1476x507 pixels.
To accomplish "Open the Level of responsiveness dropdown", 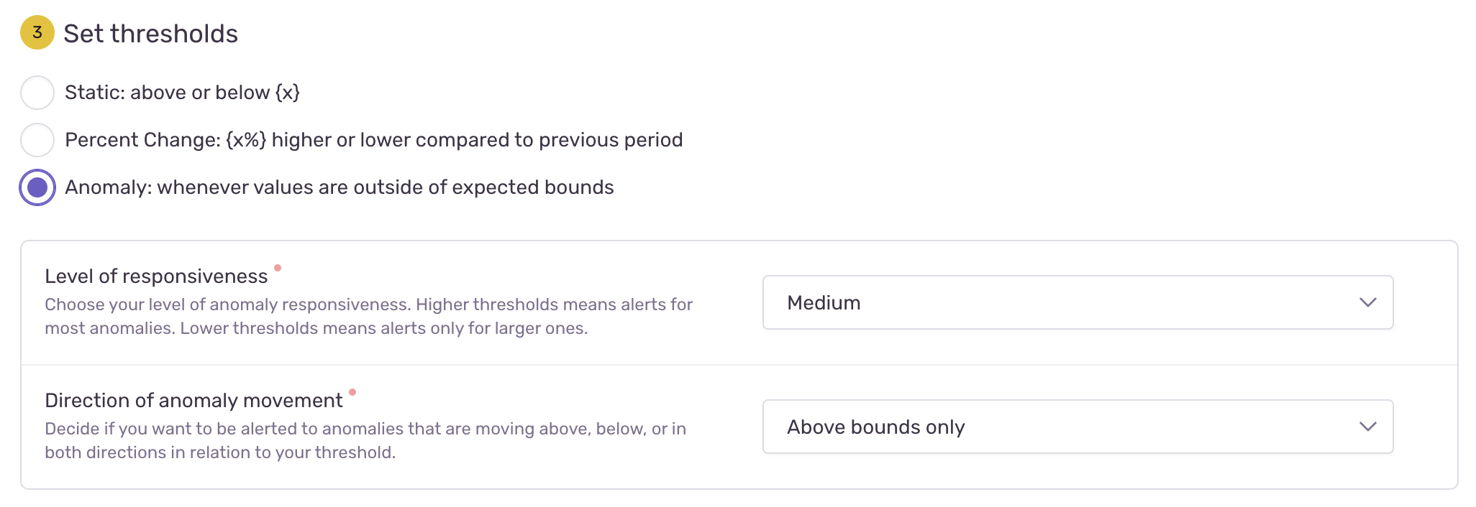I will (1077, 302).
